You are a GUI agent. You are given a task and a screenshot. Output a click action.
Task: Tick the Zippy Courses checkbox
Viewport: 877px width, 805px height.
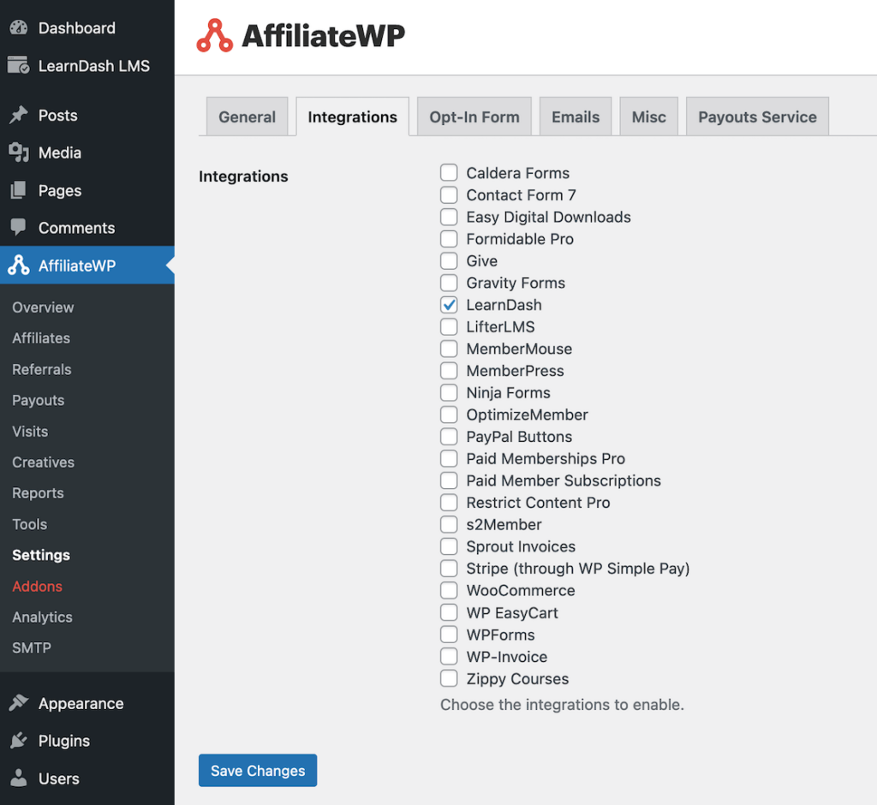[449, 678]
